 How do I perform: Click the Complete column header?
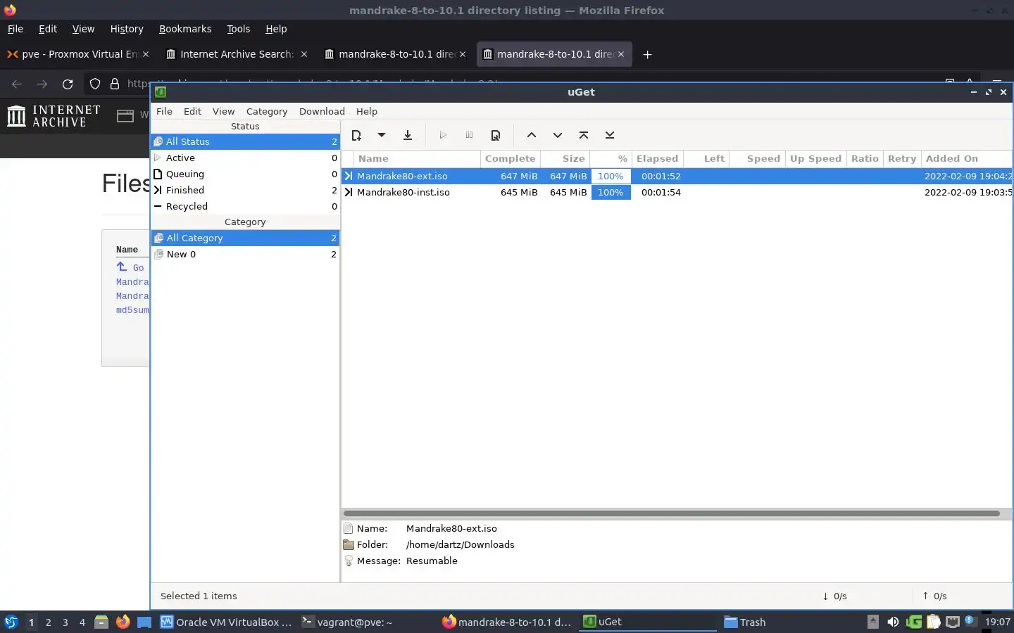click(511, 158)
